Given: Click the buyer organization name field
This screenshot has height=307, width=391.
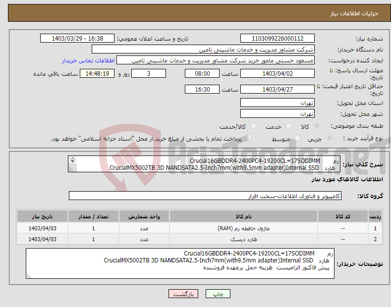Looking at the screenshot, I should point(203,50).
